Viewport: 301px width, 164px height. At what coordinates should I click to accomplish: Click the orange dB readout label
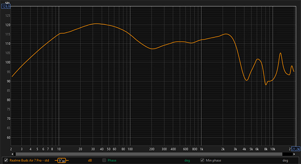[x=90, y=160]
